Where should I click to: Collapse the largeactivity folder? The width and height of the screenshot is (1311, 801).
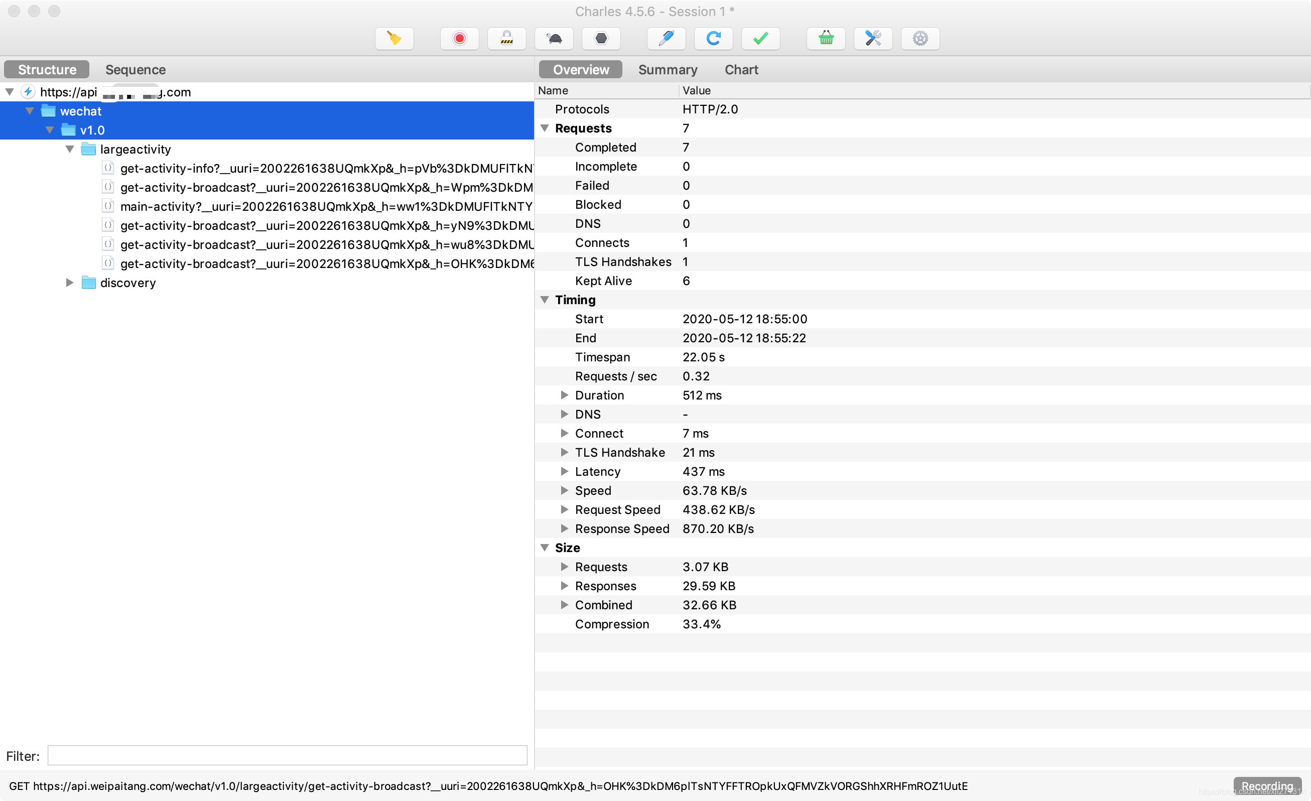tap(70, 150)
